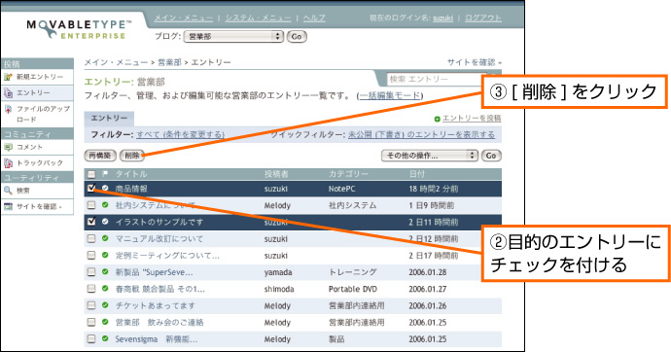The height and width of the screenshot is (352, 671).
Task: Click the flag column header icon
Action: tap(105, 174)
